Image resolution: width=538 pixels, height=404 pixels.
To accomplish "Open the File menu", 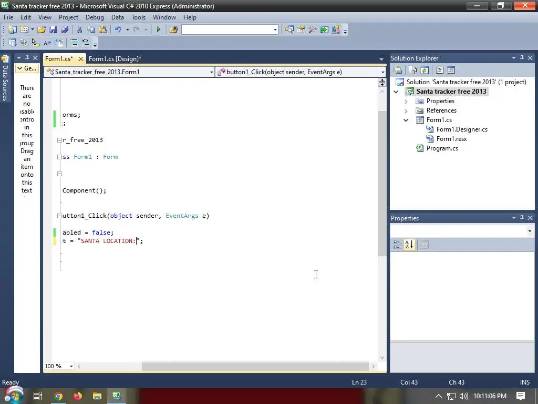I will coord(8,17).
